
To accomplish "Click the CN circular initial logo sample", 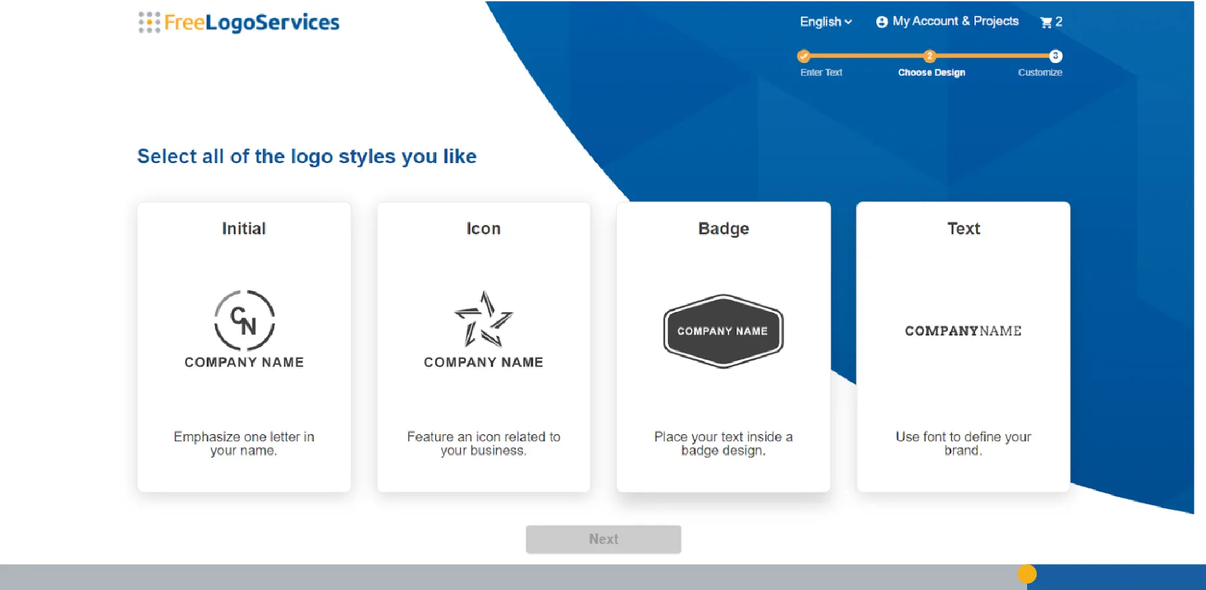I will pos(245,320).
